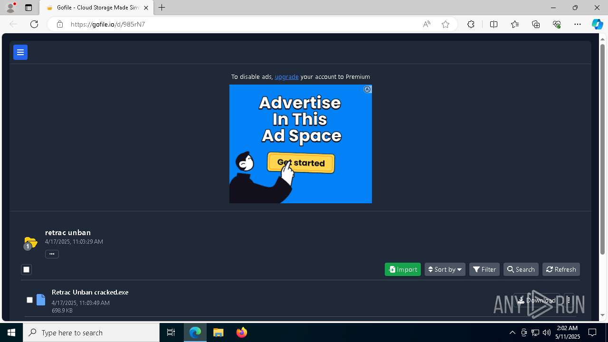Open the three-dot options for Retrac Unban cracked.exe
The height and width of the screenshot is (342, 608).
[x=569, y=300]
